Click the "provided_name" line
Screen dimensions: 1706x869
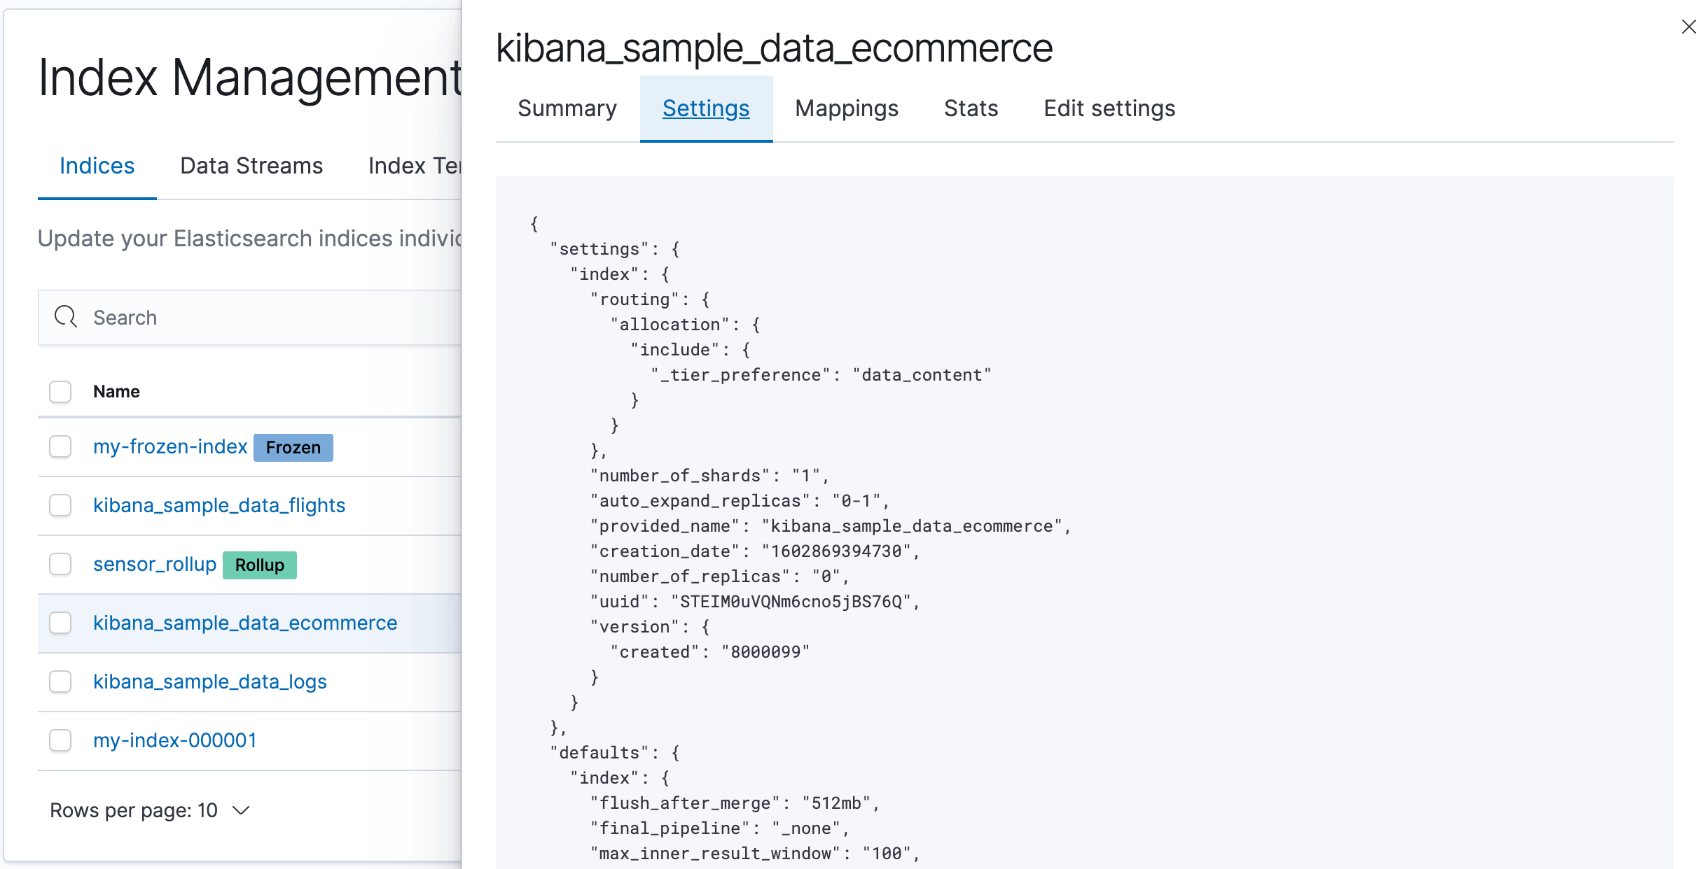pos(831,526)
